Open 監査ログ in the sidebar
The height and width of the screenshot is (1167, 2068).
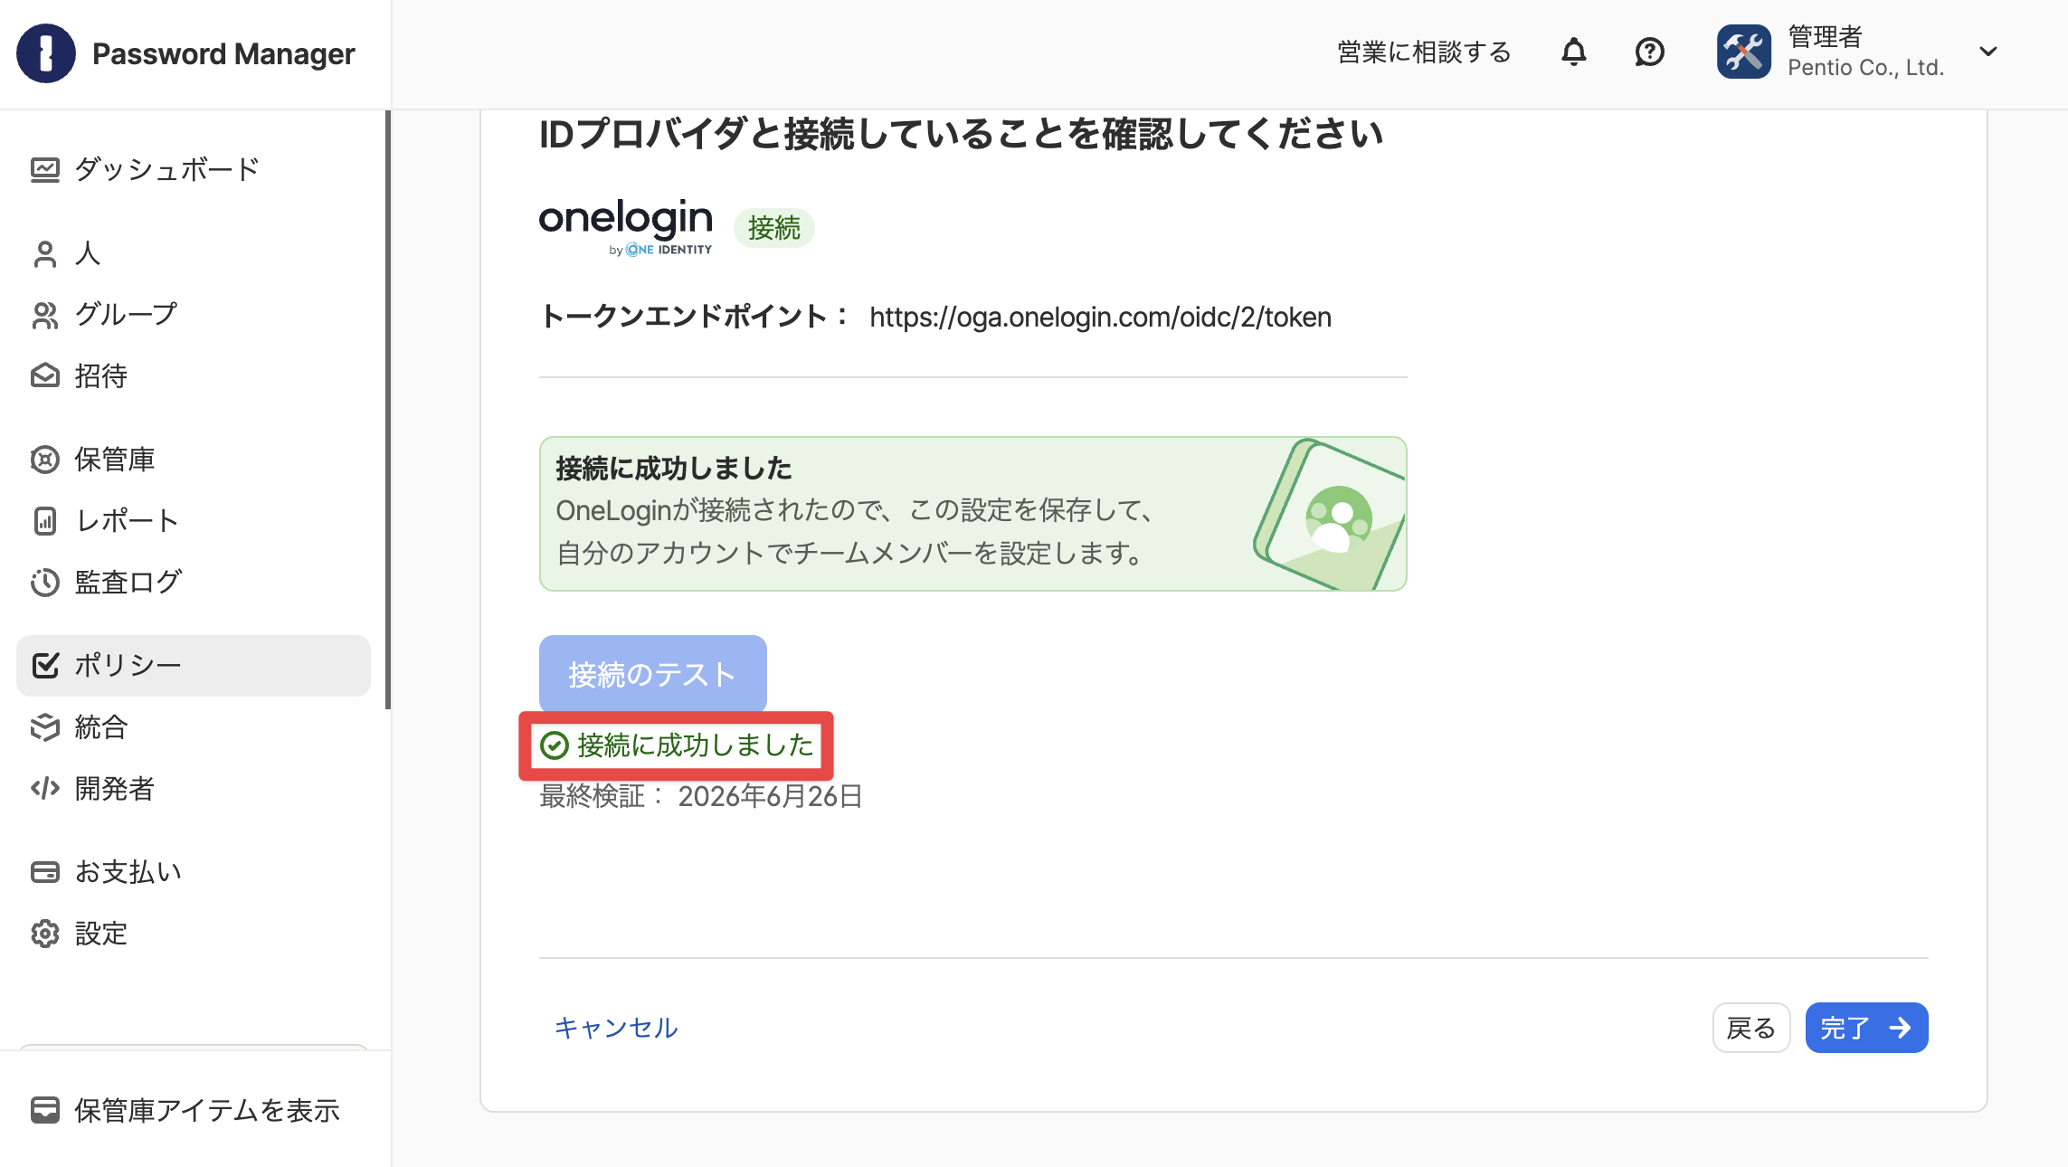click(194, 583)
